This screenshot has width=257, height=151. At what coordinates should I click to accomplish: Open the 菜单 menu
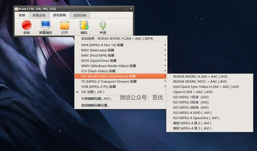tap(22, 15)
